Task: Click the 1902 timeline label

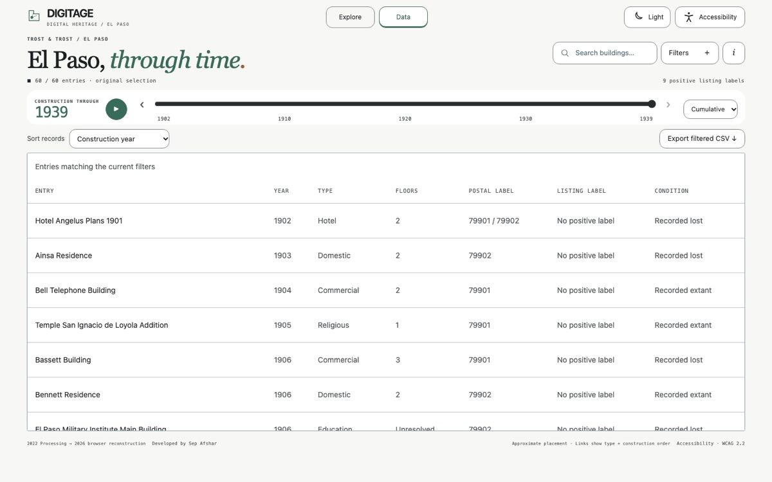Action: (164, 119)
